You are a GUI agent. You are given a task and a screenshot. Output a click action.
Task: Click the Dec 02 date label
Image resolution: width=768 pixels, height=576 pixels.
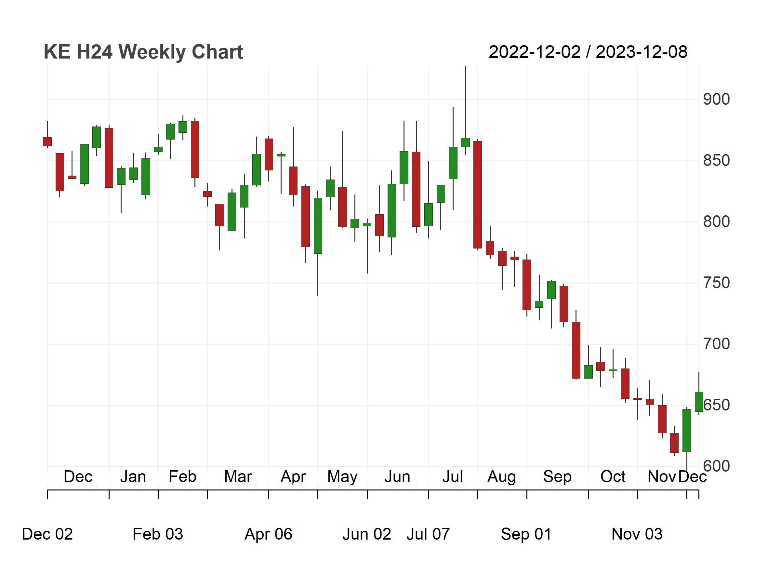click(47, 534)
